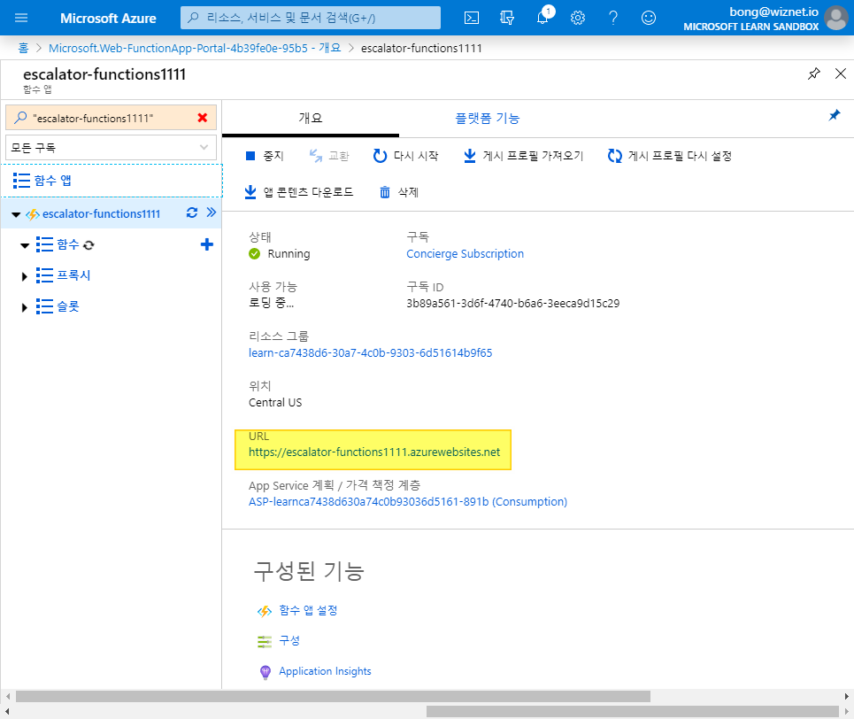Open the directory and subscription filter icon
Viewport: 854px width, 719px height.
point(507,18)
